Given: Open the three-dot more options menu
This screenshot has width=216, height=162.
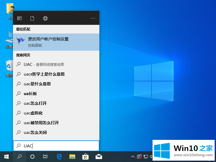Looking at the screenshot, I should coord(93,18).
